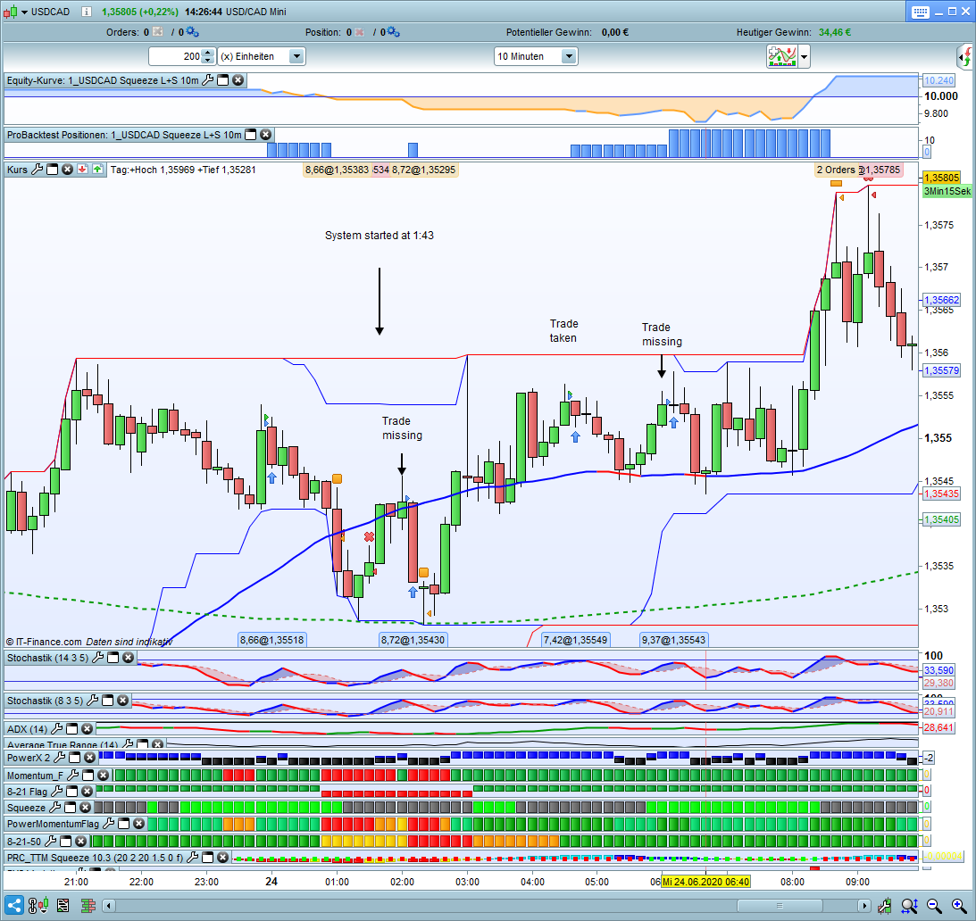Grab the horizontal scrollbar thumb
The height and width of the screenshot is (921, 976).
click(x=780, y=906)
